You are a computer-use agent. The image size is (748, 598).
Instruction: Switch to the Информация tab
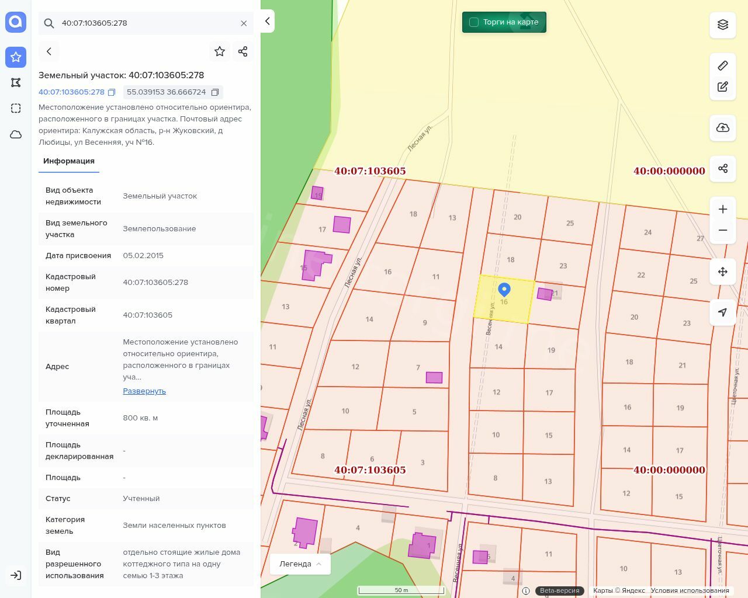coord(69,161)
